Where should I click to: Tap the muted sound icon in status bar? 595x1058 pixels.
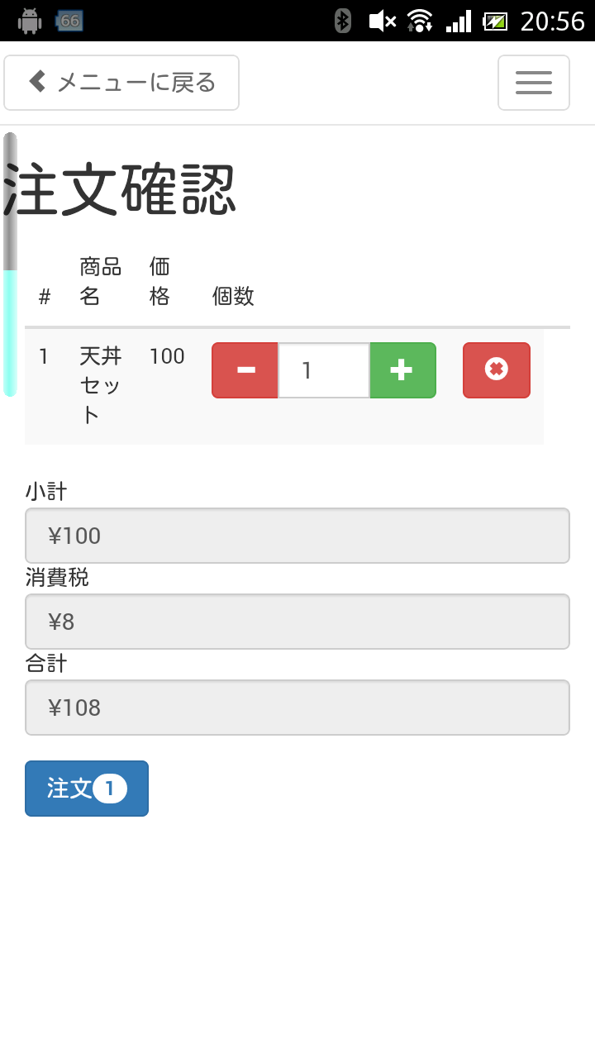[x=382, y=21]
